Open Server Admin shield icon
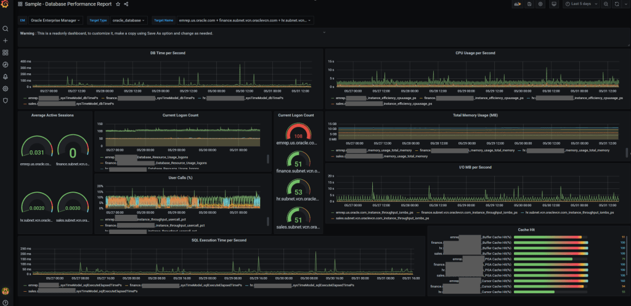Image resolution: width=631 pixels, height=306 pixels. 6,100
